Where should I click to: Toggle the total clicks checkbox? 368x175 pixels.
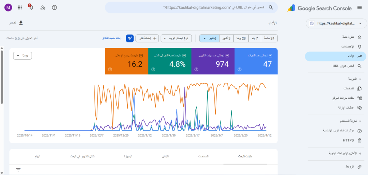(x=270, y=56)
